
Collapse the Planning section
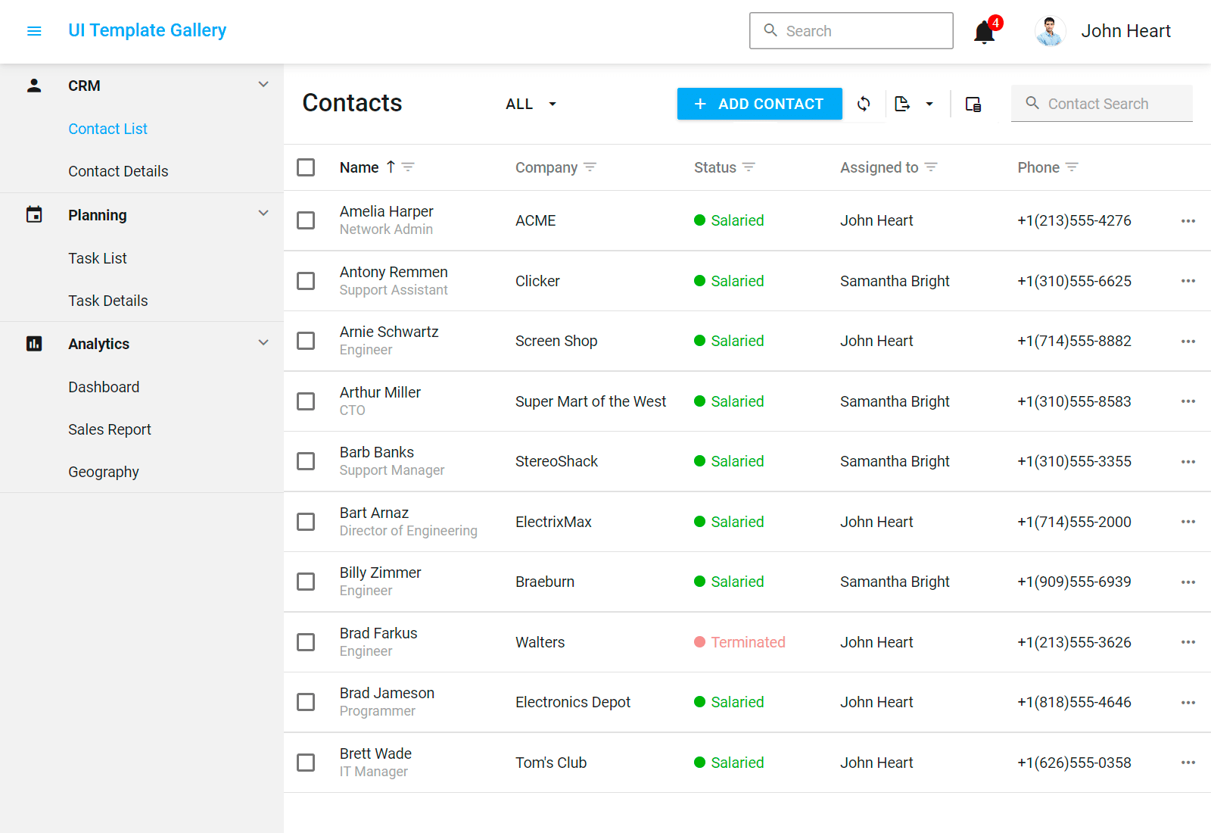coord(263,214)
